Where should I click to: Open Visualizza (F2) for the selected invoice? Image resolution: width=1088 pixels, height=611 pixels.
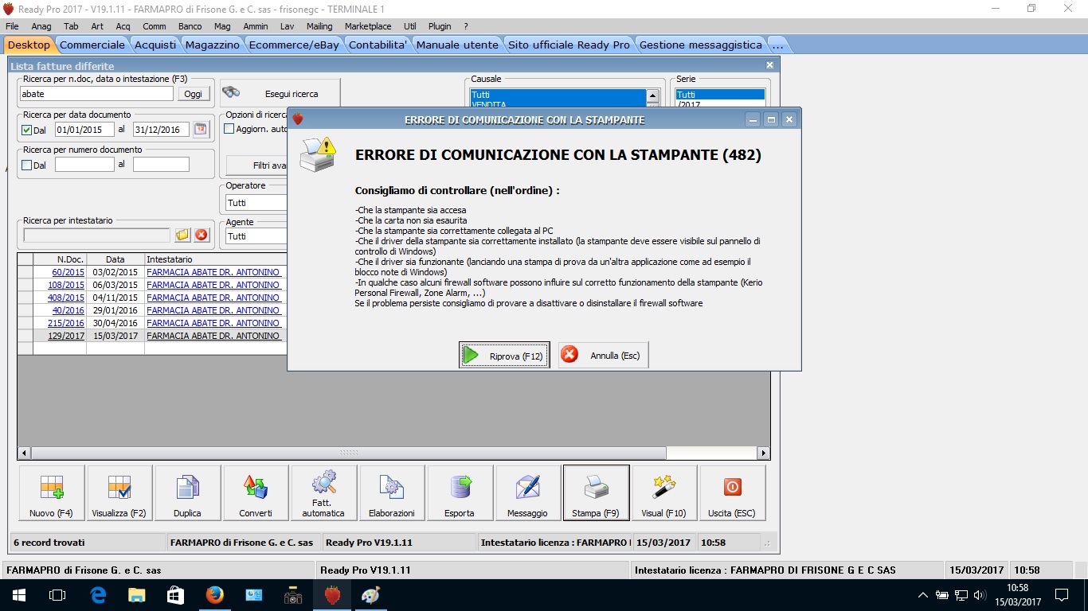(x=119, y=492)
